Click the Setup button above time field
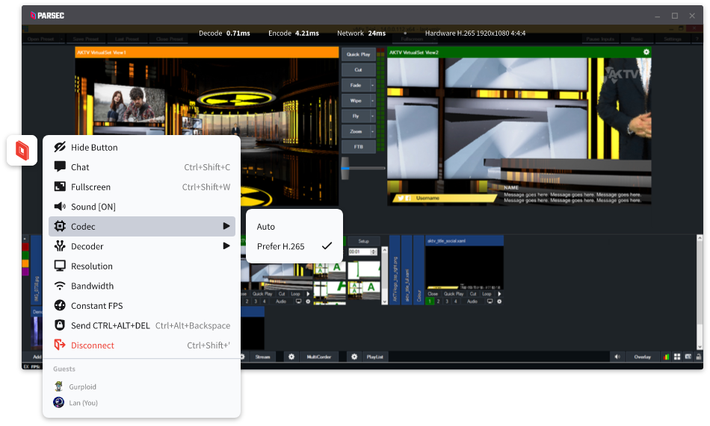The height and width of the screenshot is (426, 710). tap(364, 241)
